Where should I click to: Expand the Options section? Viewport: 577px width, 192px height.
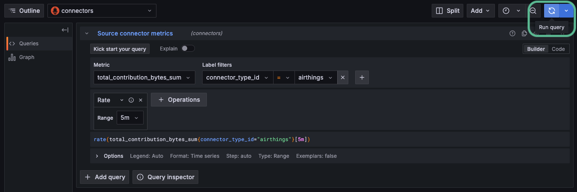(97, 156)
